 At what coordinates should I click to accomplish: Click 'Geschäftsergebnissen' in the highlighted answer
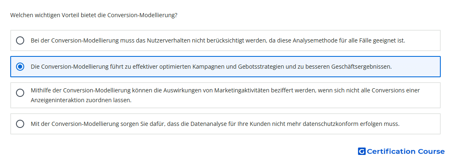pyautogui.click(x=362, y=67)
